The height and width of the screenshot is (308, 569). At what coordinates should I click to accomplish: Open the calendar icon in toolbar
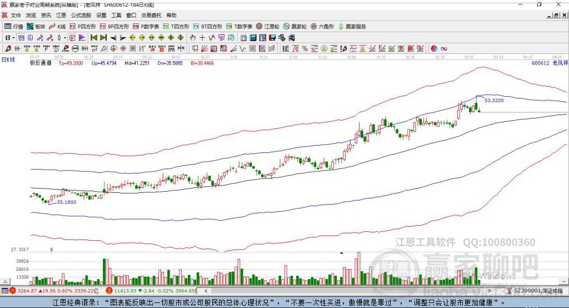coord(243,38)
